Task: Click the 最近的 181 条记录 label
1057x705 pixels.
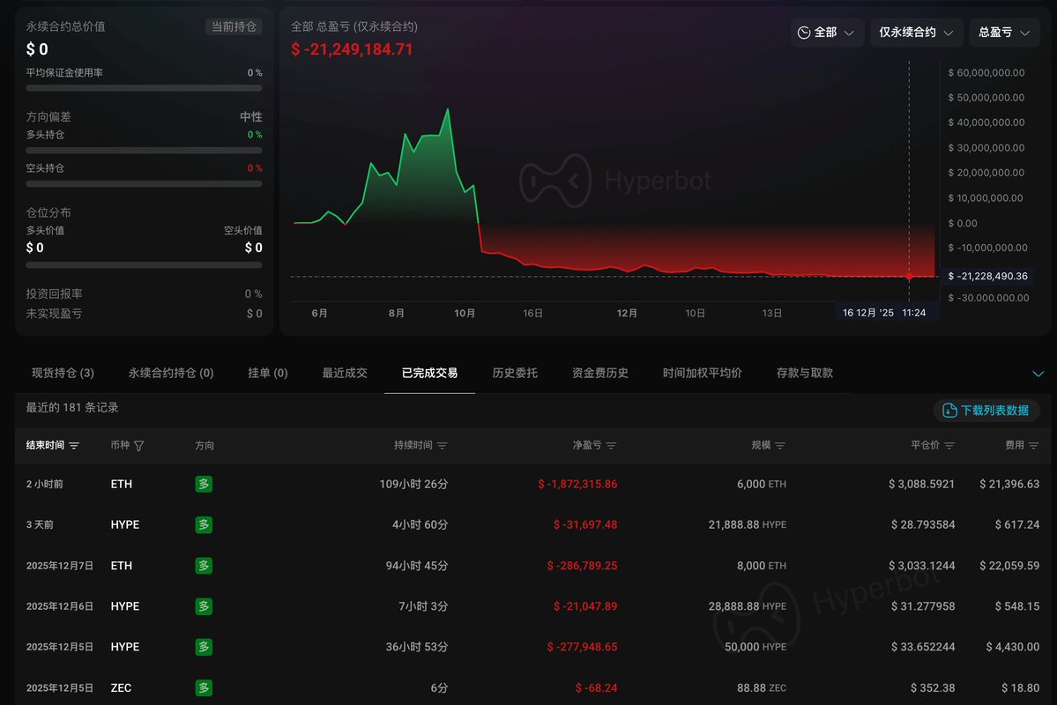Action: click(x=72, y=407)
